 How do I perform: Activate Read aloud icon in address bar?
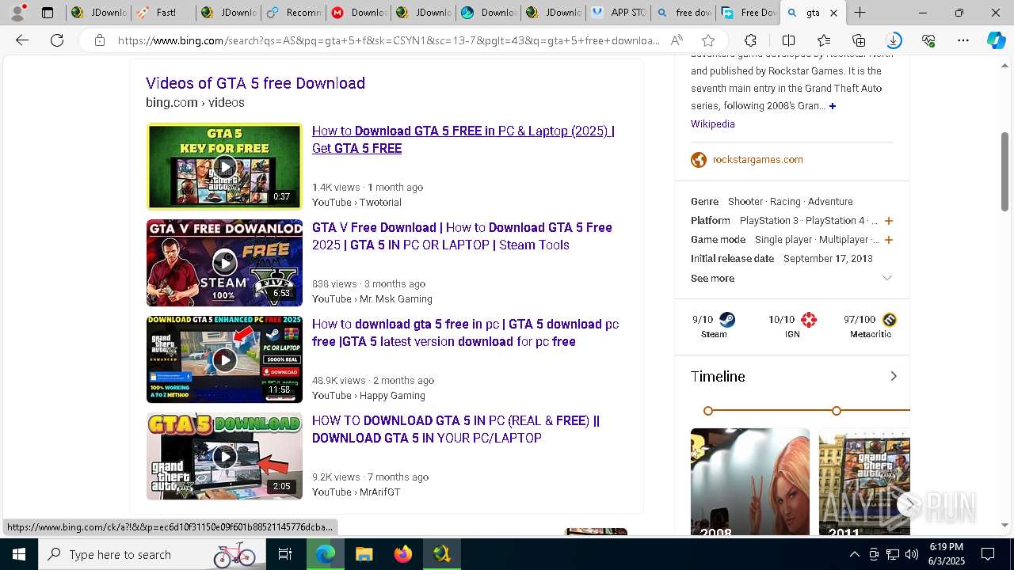pos(677,40)
